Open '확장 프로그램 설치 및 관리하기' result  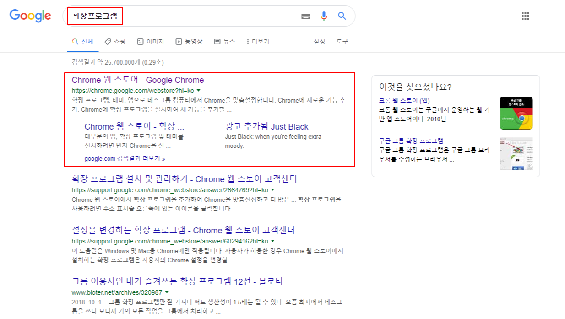[x=185, y=178]
